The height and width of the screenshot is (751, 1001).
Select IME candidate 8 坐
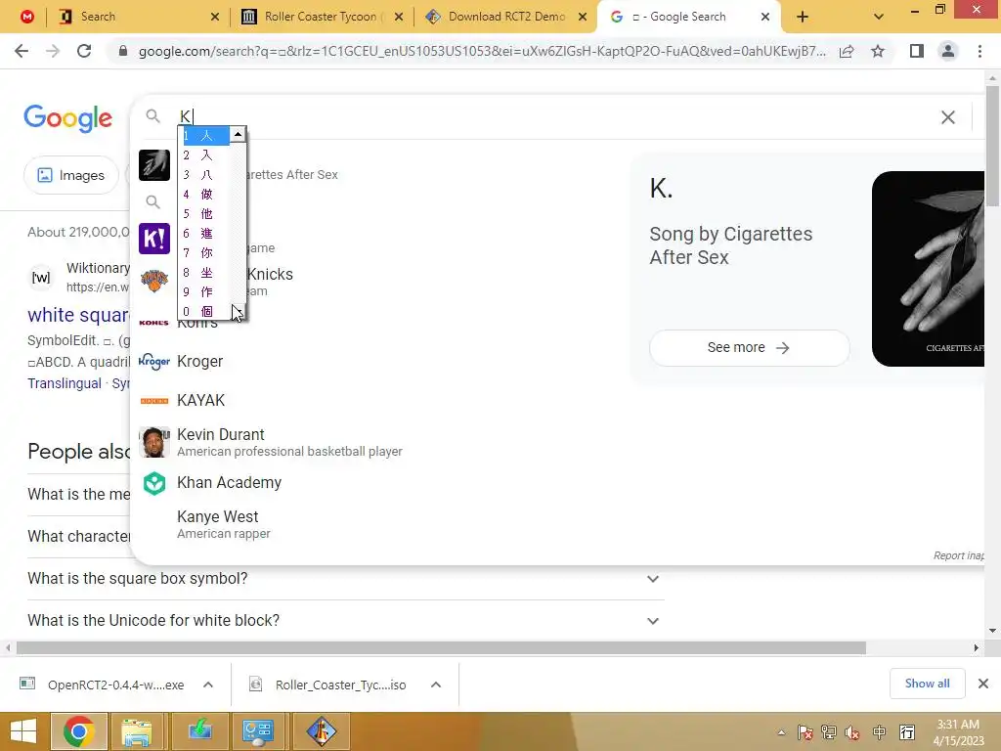click(x=205, y=273)
